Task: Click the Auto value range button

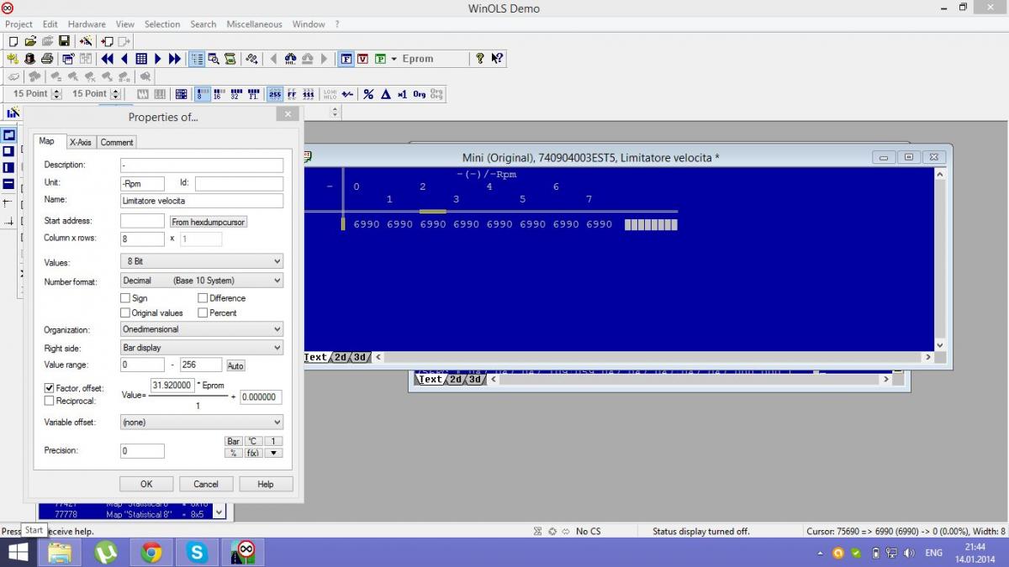Action: point(235,366)
